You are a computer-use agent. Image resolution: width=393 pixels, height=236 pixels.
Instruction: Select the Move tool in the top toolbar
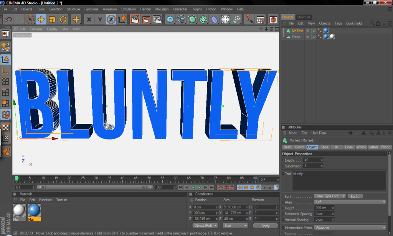[x=41, y=19]
